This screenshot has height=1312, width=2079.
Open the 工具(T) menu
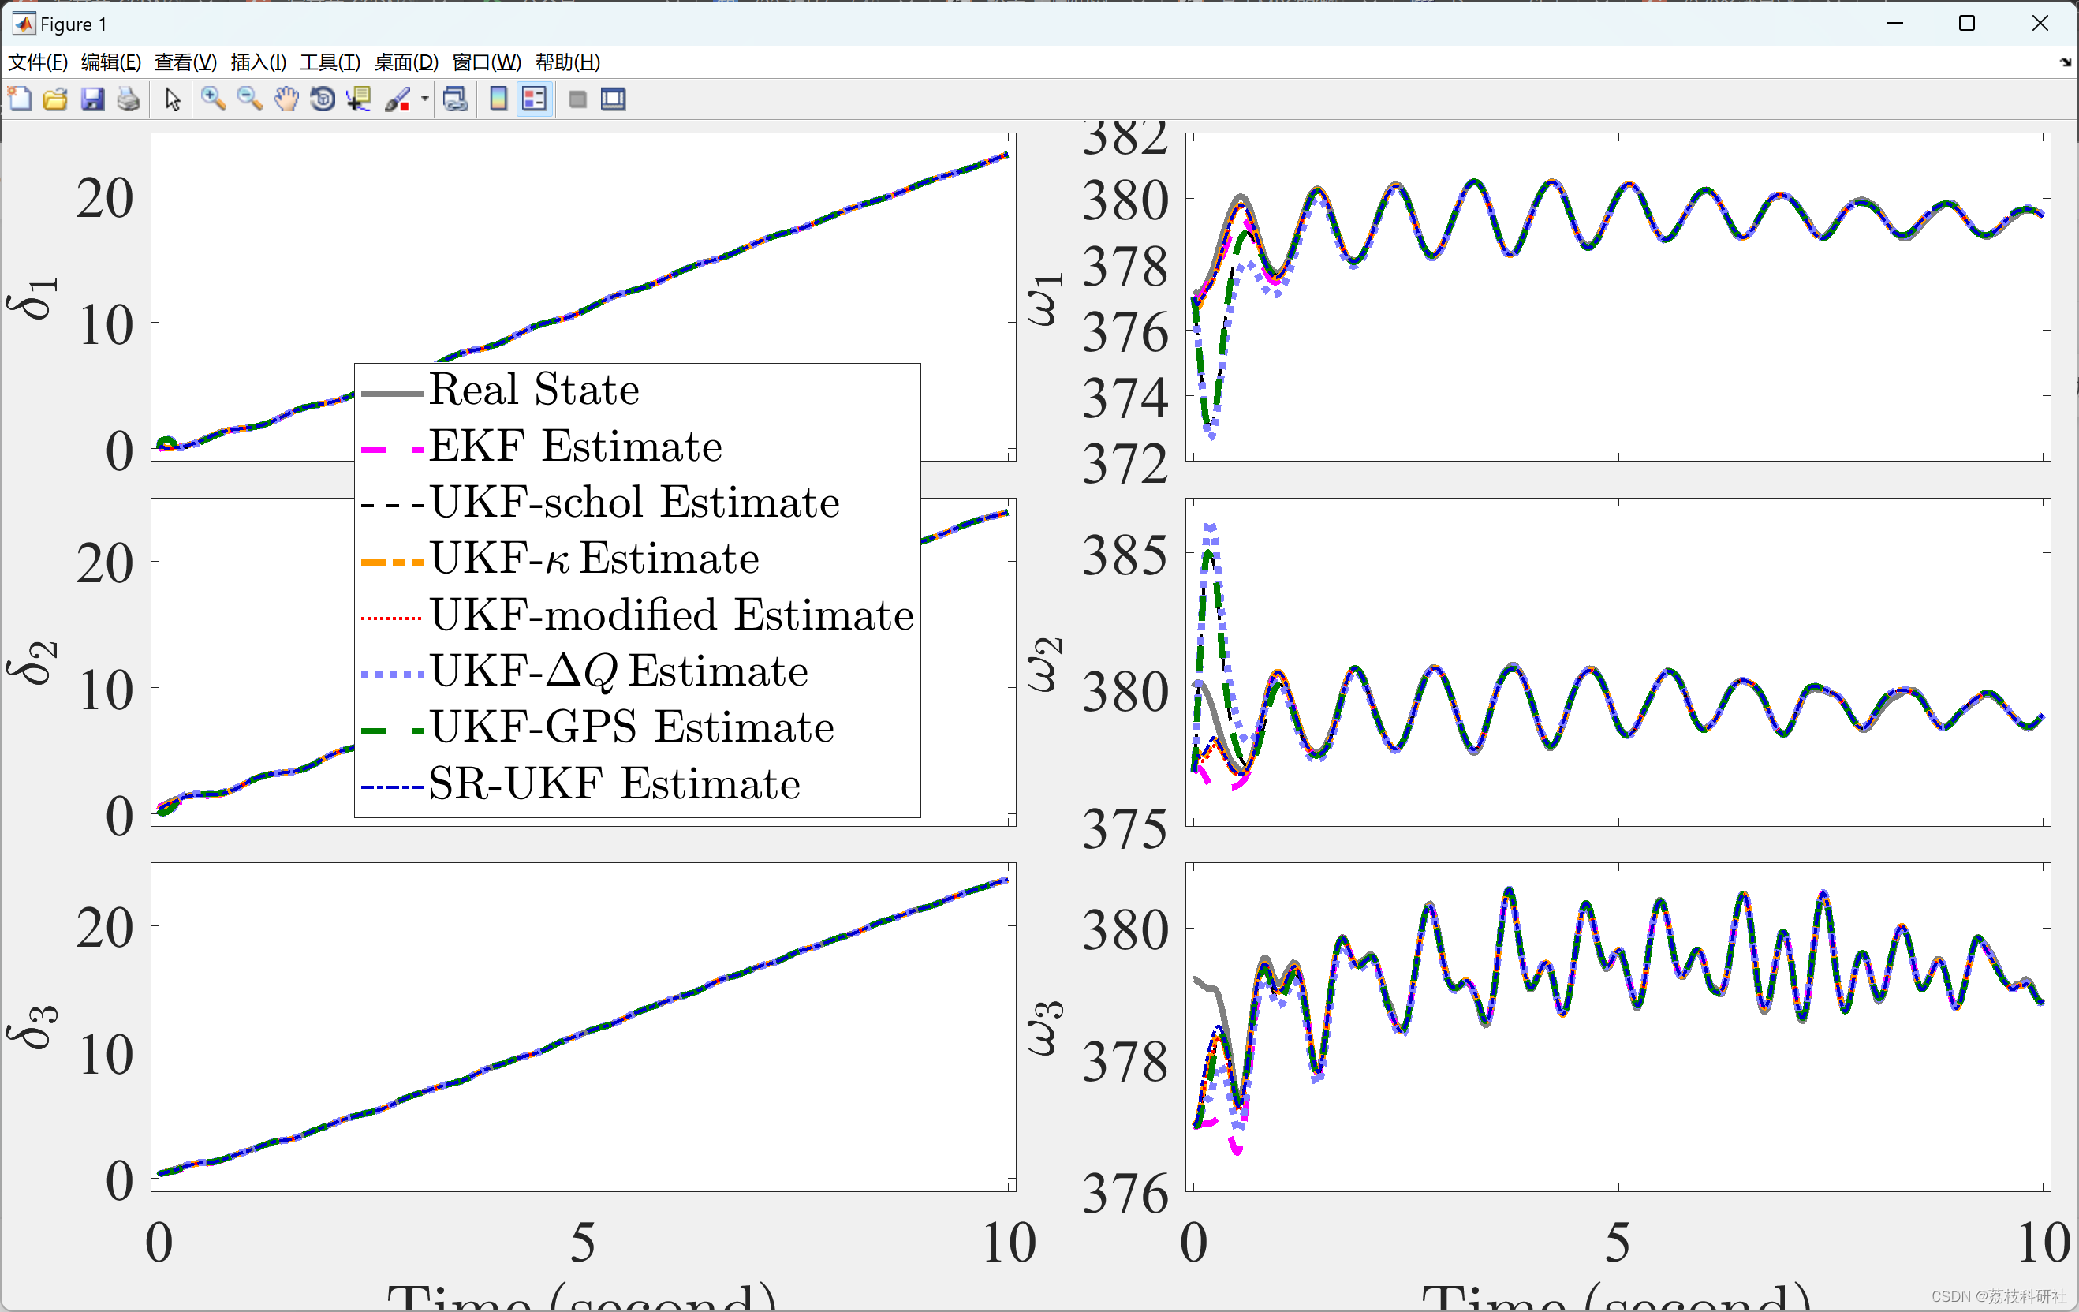(x=330, y=62)
